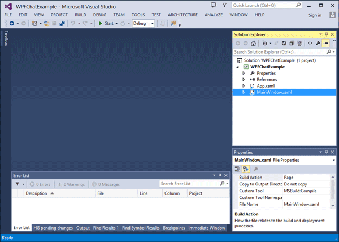Click Properties wrench icon in Solution Explorer toolbar

(318, 43)
